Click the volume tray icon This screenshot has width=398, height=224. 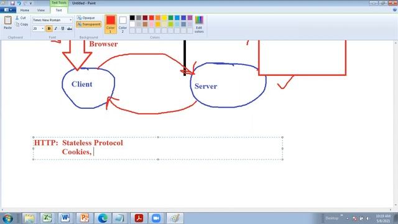368,218
